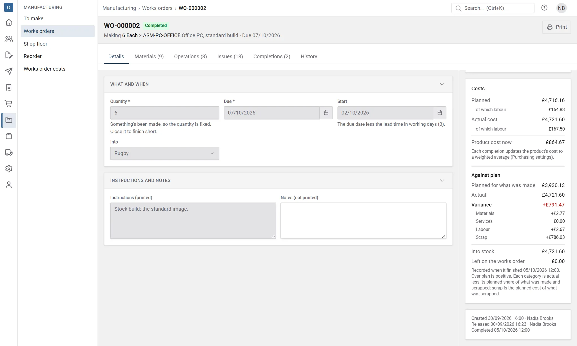Open the Shop floor menu item
The height and width of the screenshot is (346, 577).
[x=57, y=44]
